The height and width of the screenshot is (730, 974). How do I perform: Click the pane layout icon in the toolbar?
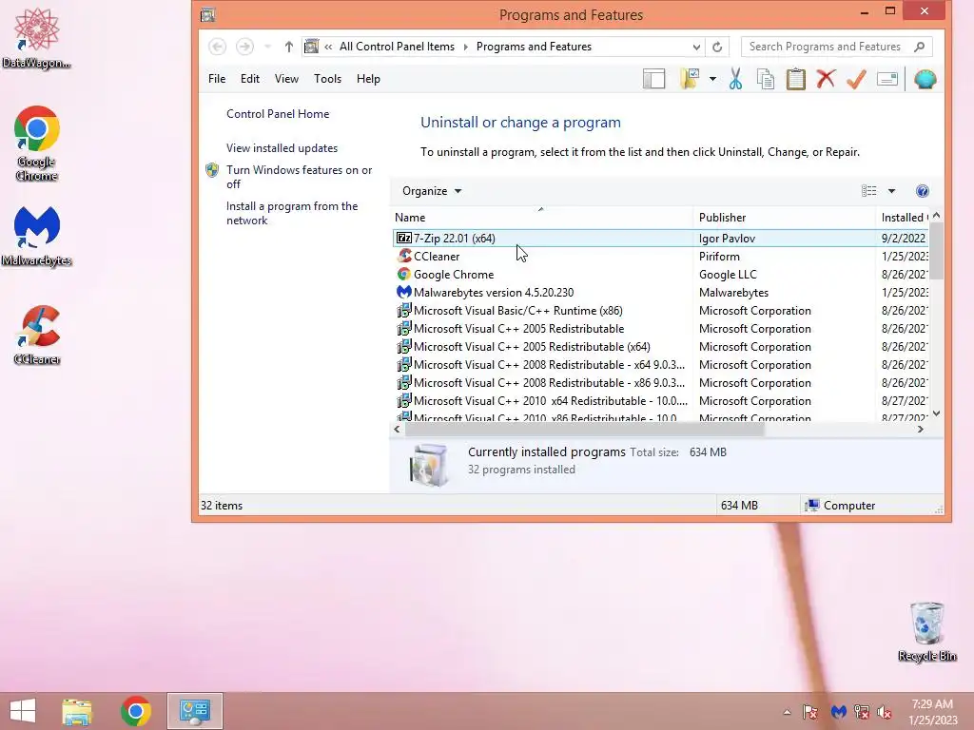click(x=653, y=79)
